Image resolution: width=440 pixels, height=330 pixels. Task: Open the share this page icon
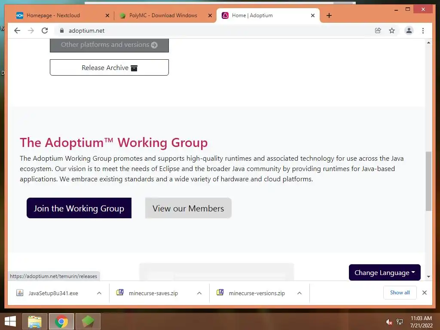tap(378, 31)
